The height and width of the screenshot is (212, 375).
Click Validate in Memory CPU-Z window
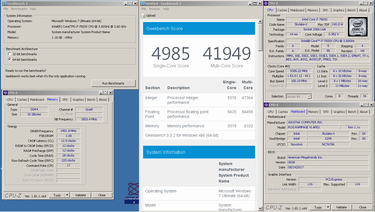point(81,195)
